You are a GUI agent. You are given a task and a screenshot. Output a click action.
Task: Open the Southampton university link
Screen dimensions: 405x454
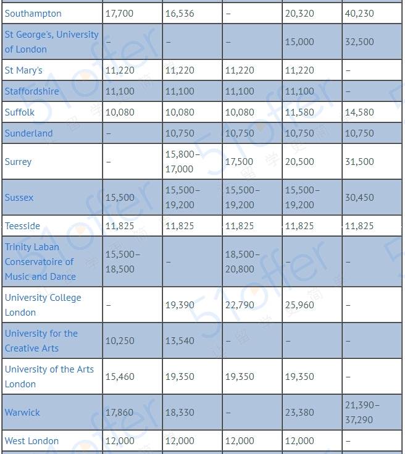click(33, 14)
